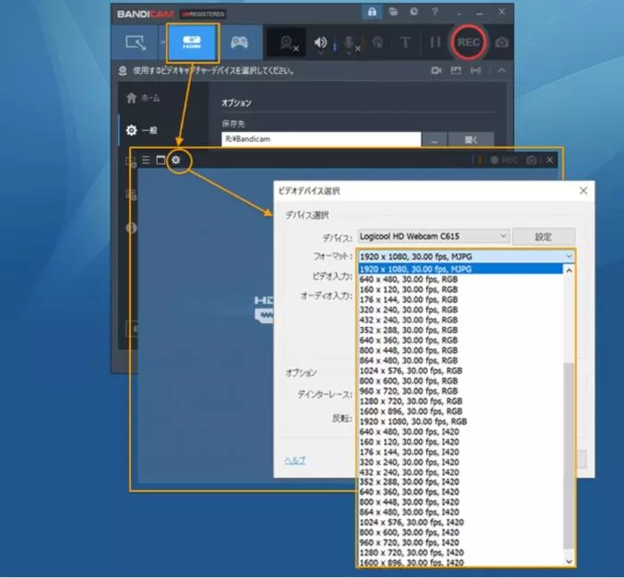Click the REC button in capture window
The width and height of the screenshot is (624, 578).
(x=505, y=159)
